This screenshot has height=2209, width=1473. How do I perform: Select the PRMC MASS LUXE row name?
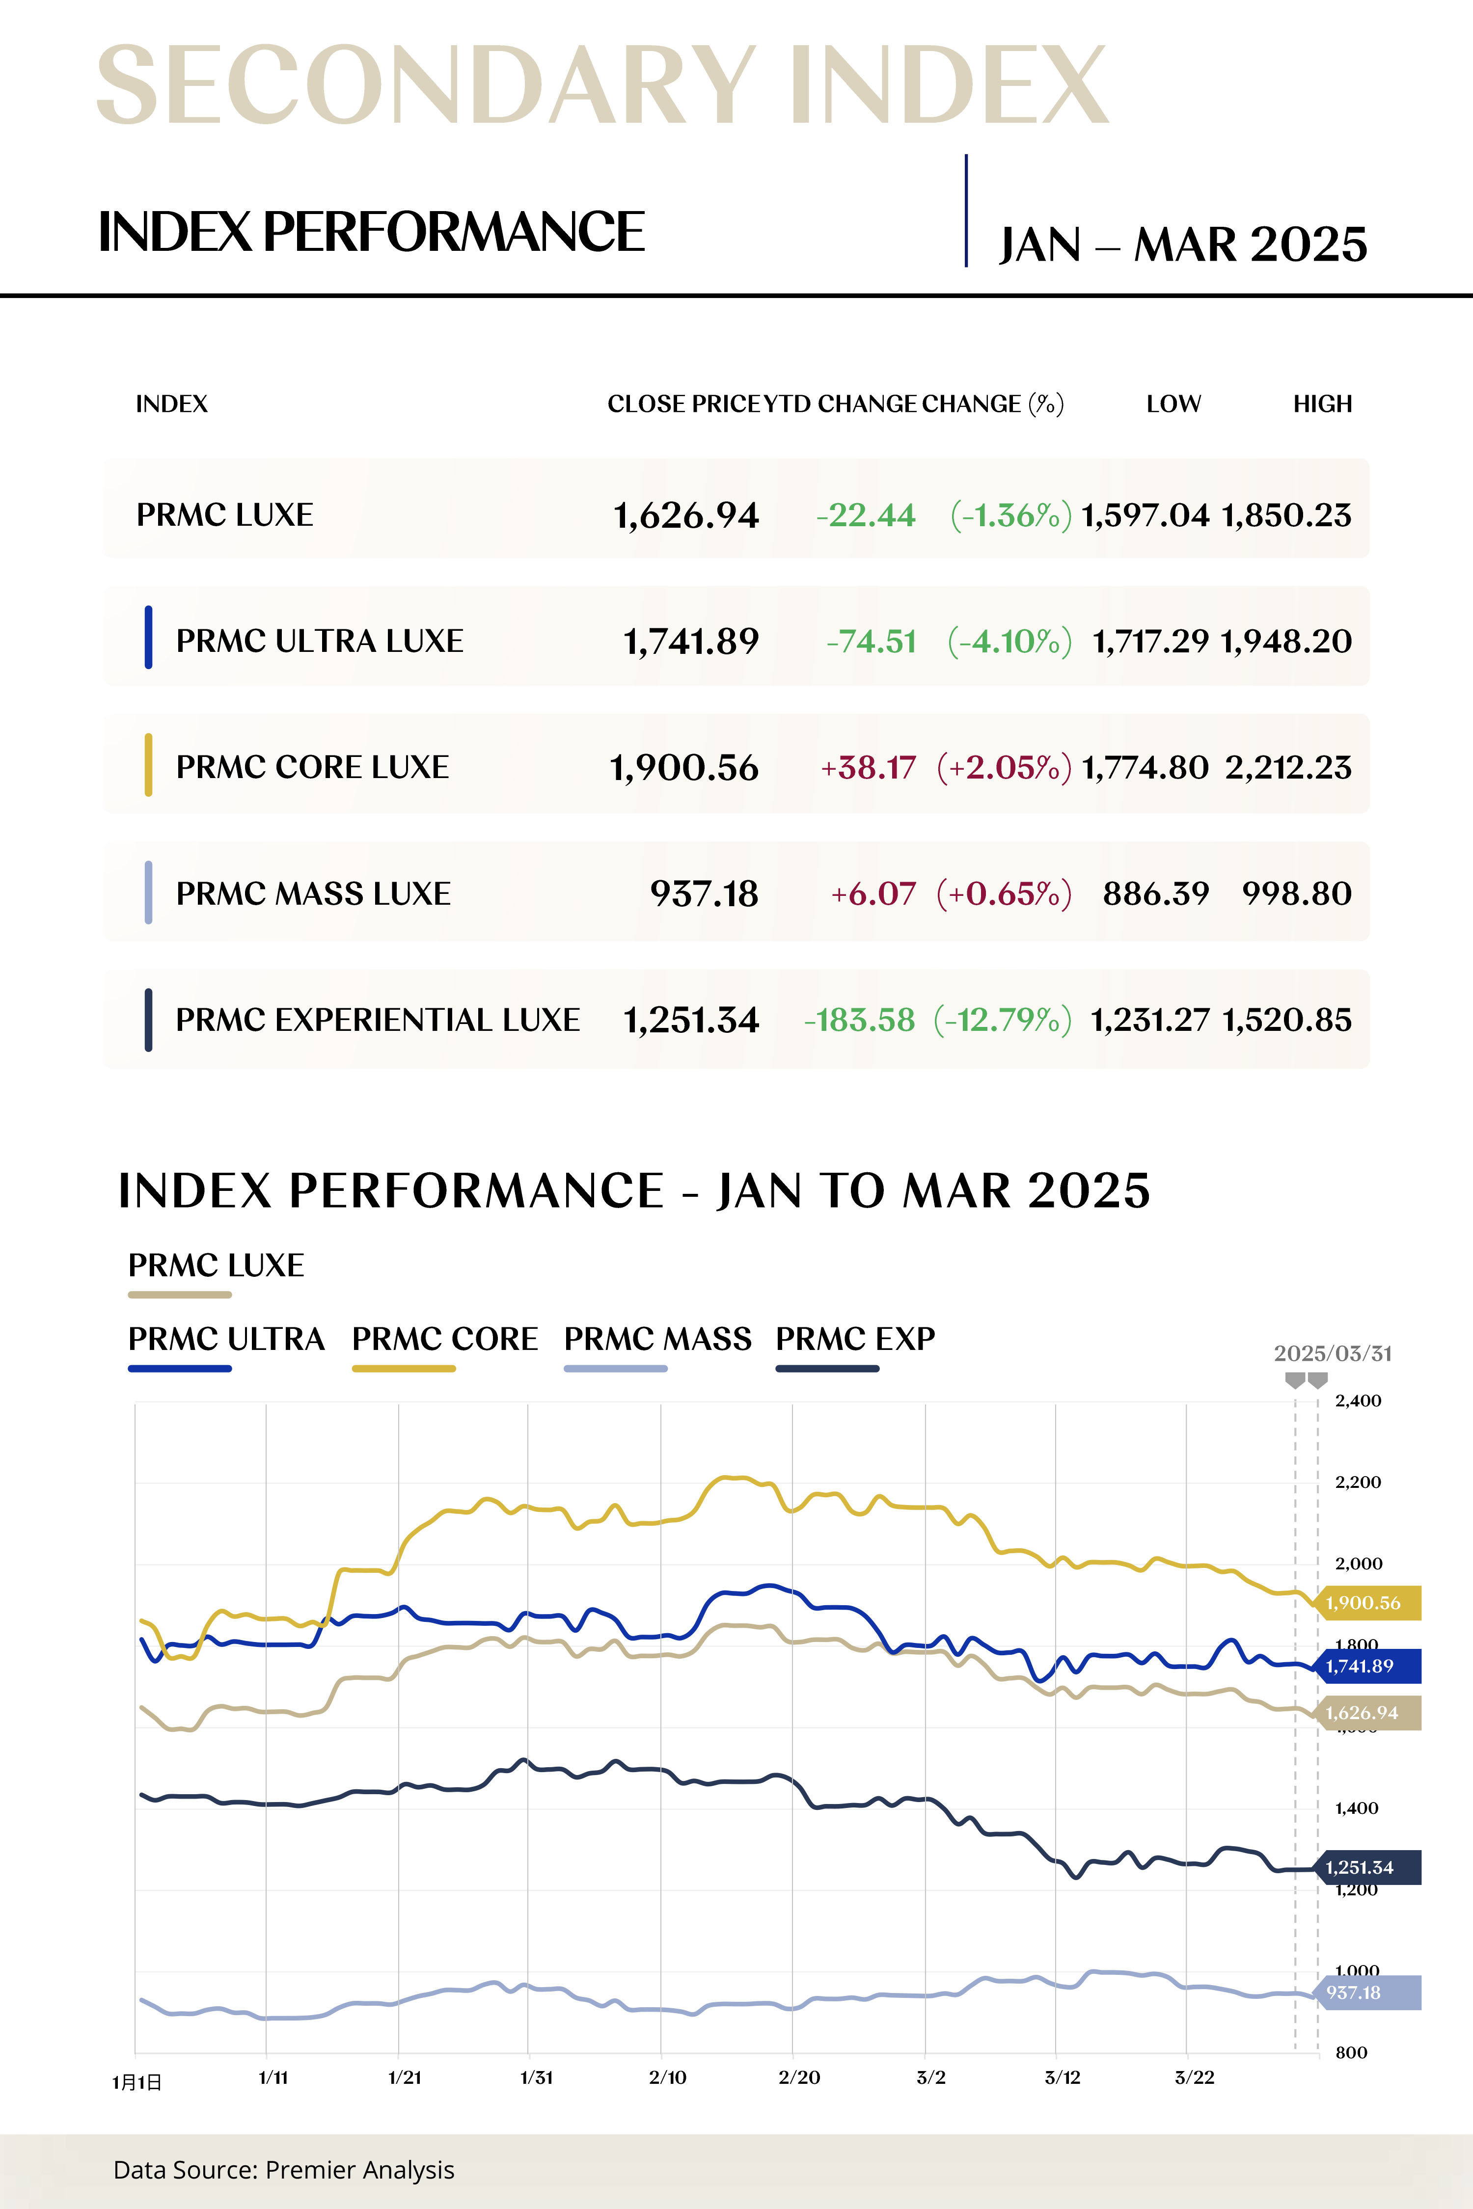[313, 893]
